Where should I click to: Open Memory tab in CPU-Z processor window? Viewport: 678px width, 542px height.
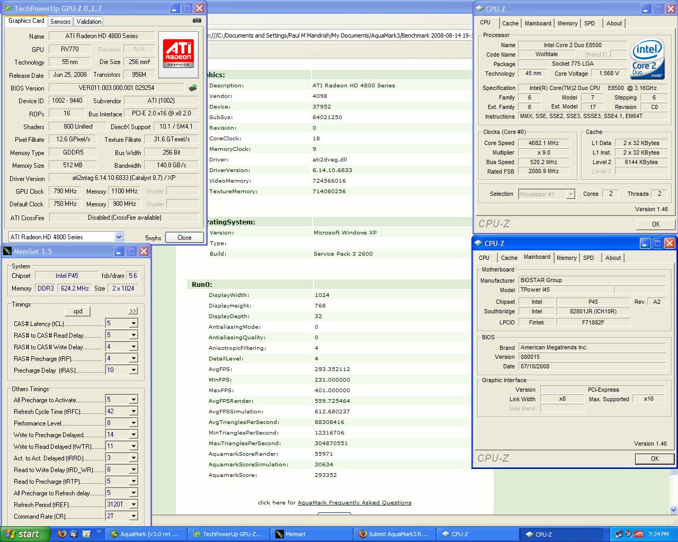click(x=567, y=23)
